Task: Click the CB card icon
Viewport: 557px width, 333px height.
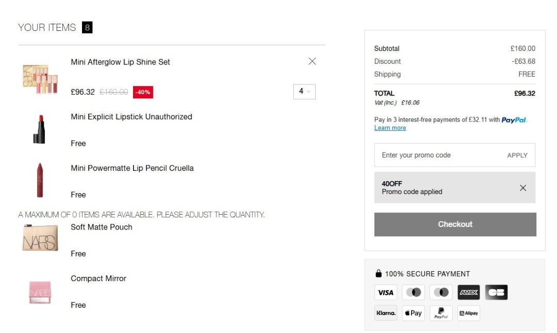Action: click(x=496, y=292)
